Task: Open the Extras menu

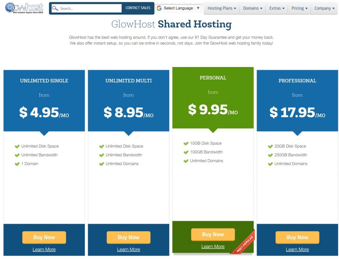Action: tap(277, 8)
